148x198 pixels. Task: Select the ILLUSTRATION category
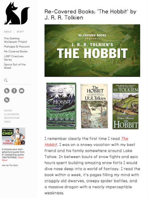[x=11, y=114]
